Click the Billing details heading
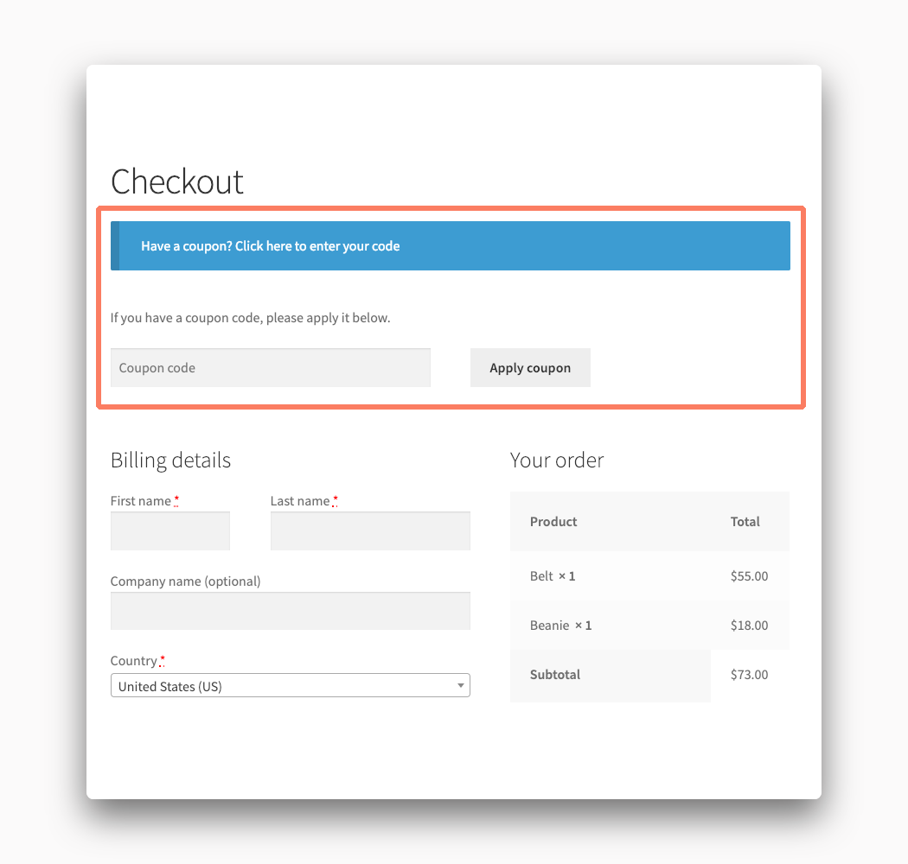 170,461
